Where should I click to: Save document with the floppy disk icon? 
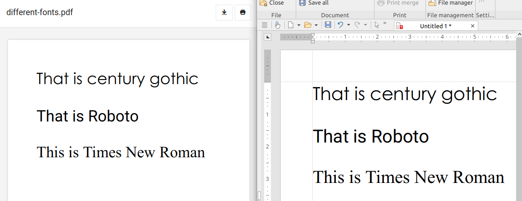[x=328, y=25]
